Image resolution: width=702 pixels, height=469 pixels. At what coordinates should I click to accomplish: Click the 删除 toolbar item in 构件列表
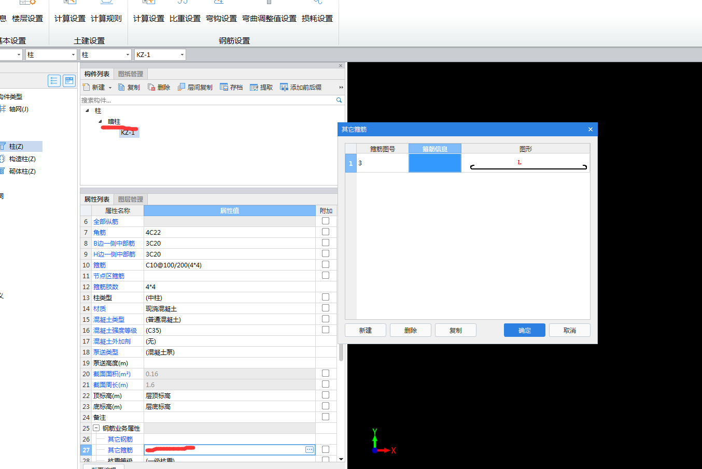click(x=159, y=87)
